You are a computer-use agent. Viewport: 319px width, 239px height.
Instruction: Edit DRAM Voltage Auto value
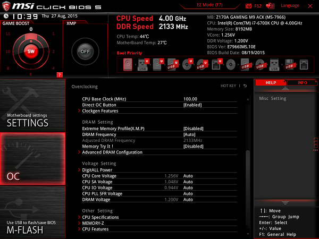pyautogui.click(x=188, y=199)
